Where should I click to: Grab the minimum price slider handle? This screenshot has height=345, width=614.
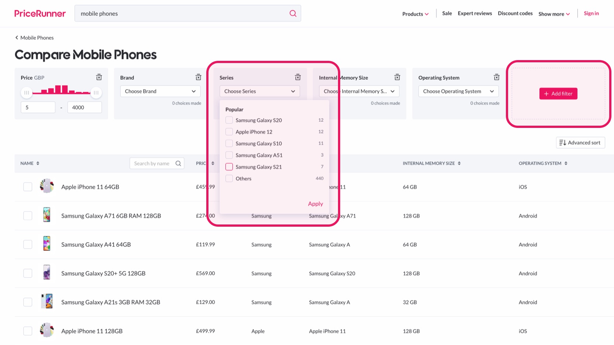27,93
